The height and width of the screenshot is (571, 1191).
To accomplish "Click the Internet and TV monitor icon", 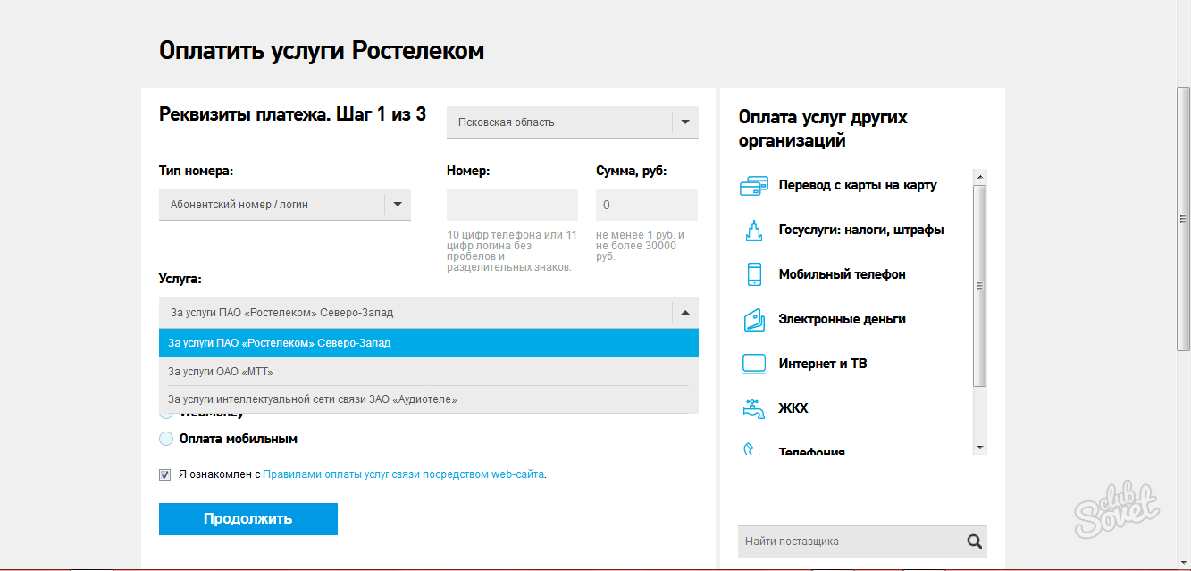I will (754, 364).
